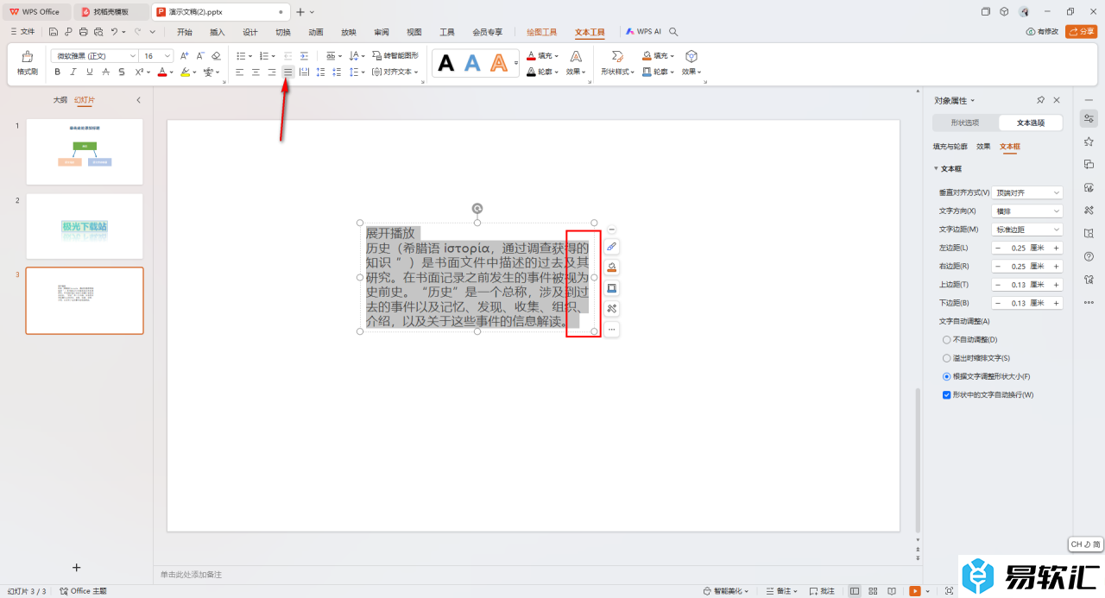Viewport: 1105px width, 598px height.
Task: Switch to 形状选项 tab in properties panel
Action: tap(965, 123)
